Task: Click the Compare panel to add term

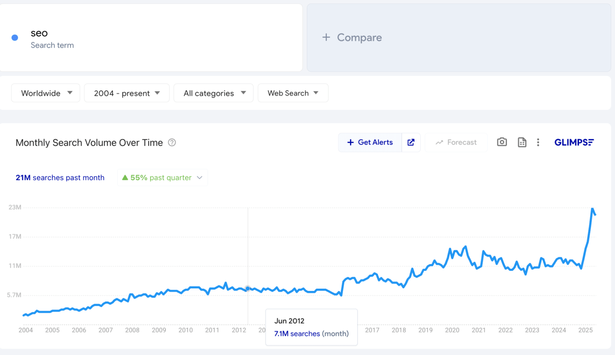Action: 459,38
